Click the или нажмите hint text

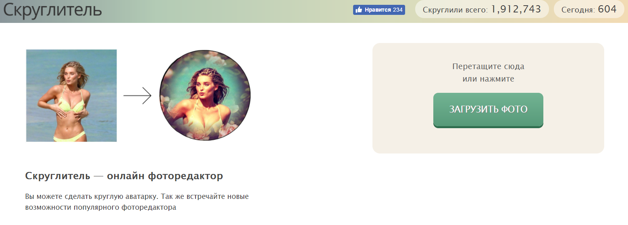tap(488, 79)
